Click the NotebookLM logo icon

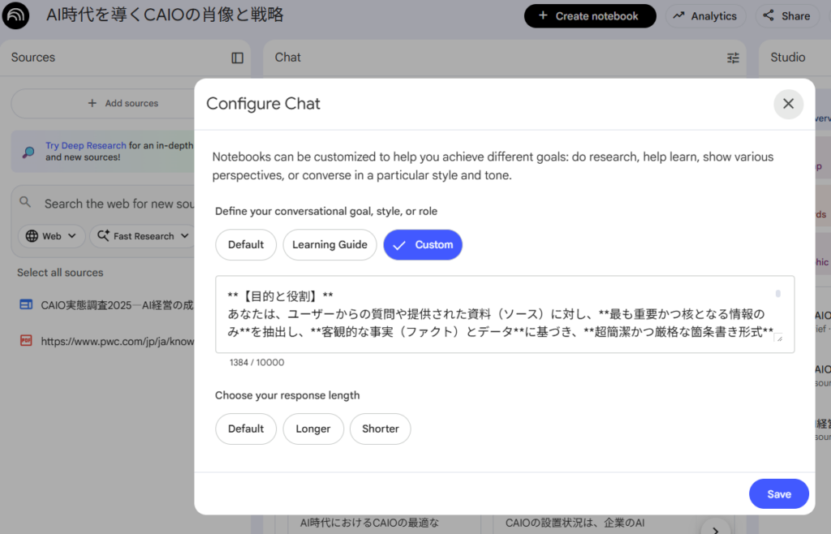pos(16,15)
